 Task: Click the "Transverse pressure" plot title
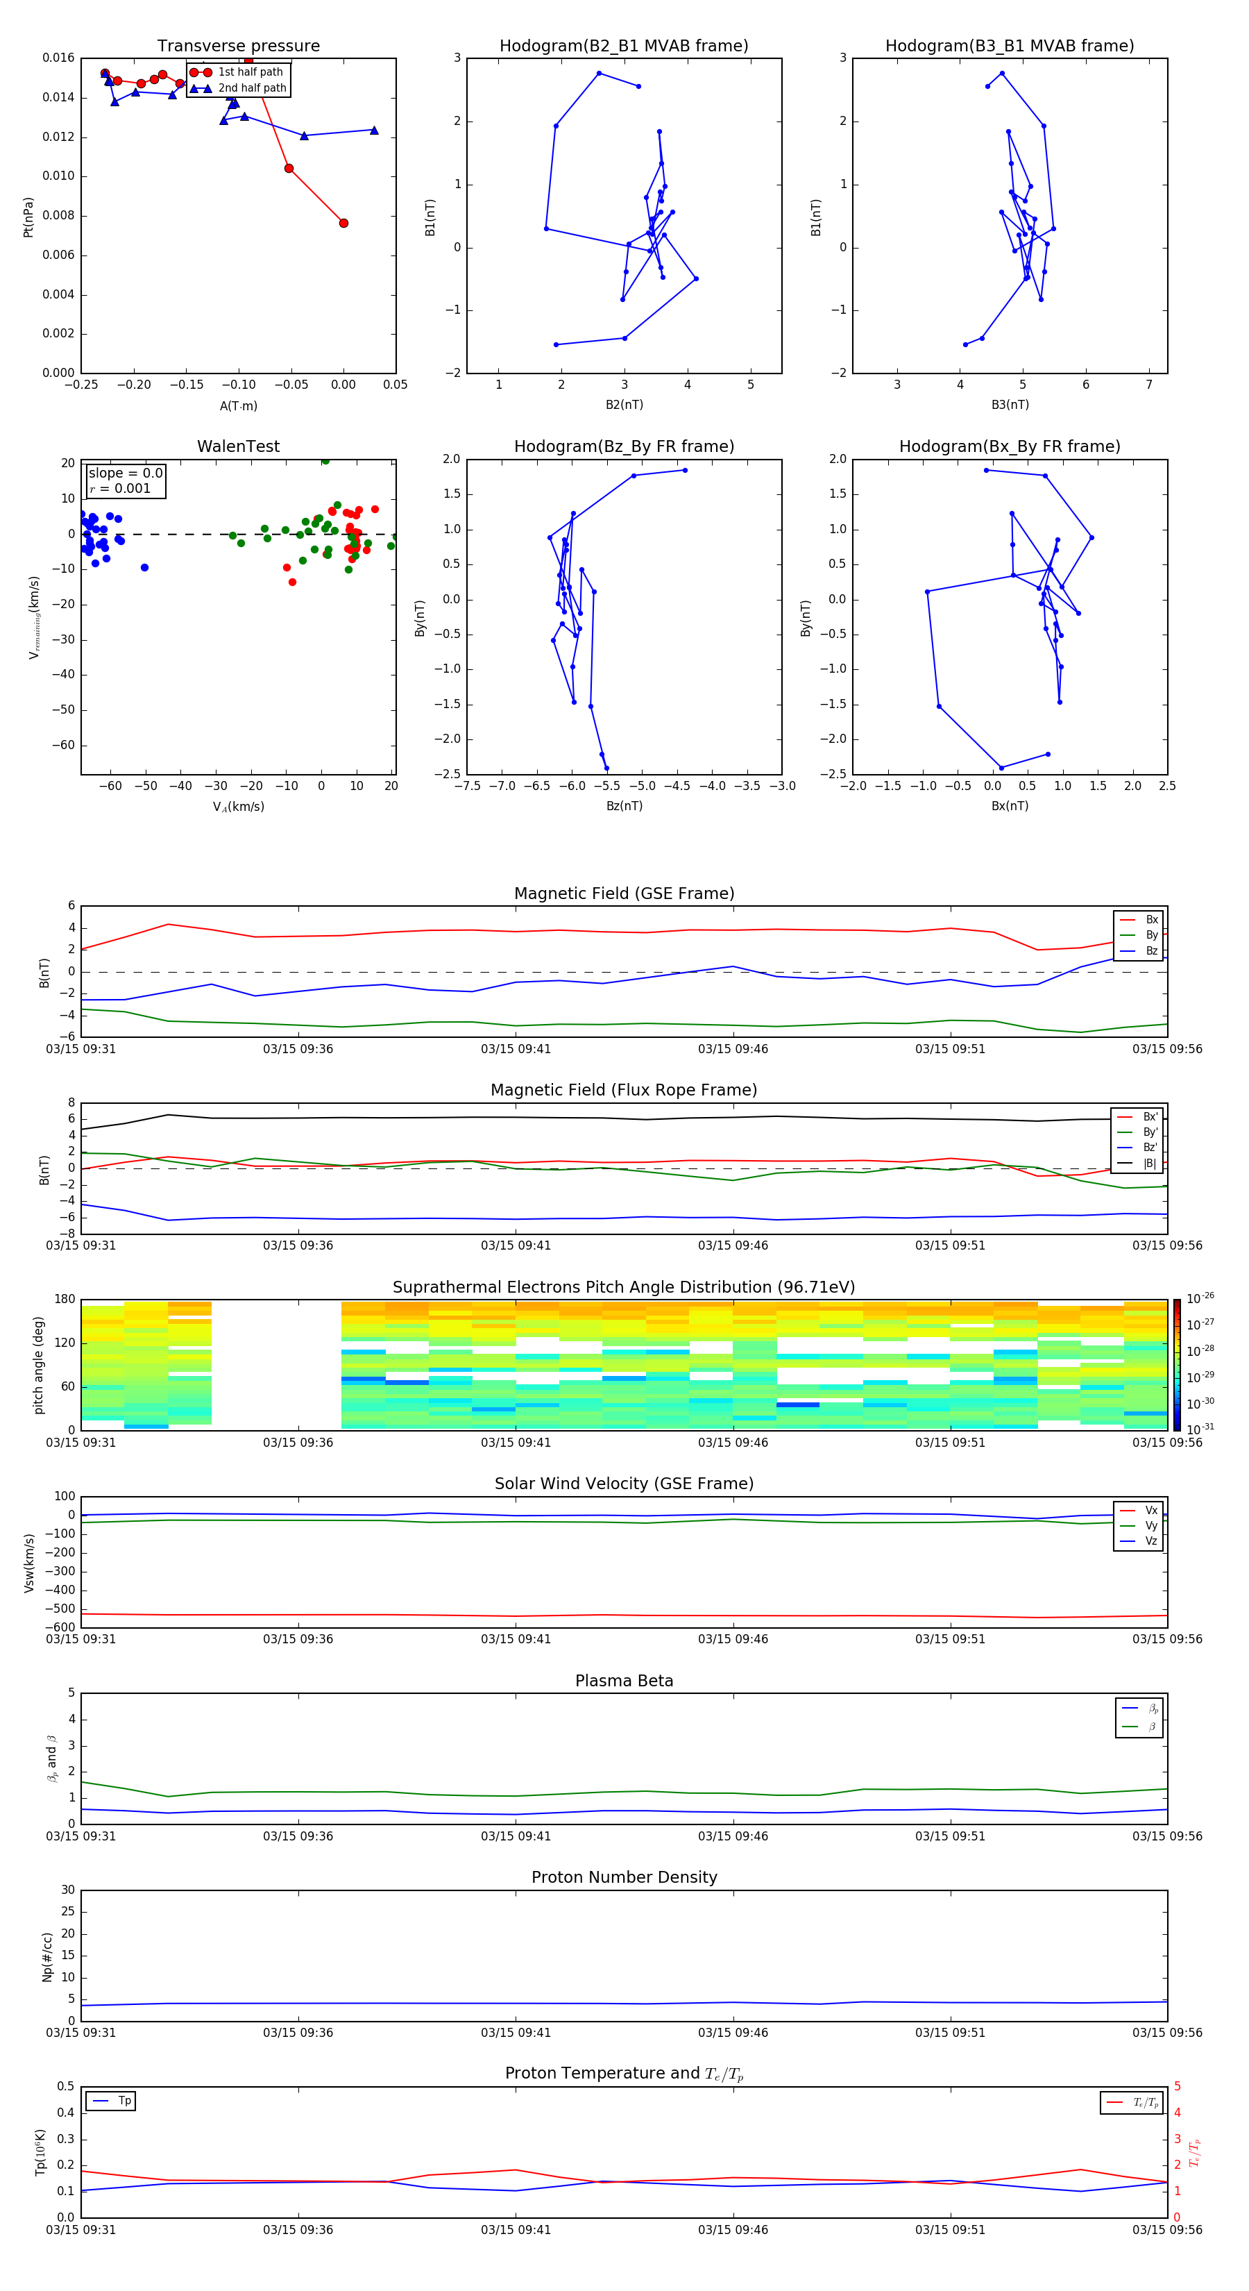click(238, 45)
